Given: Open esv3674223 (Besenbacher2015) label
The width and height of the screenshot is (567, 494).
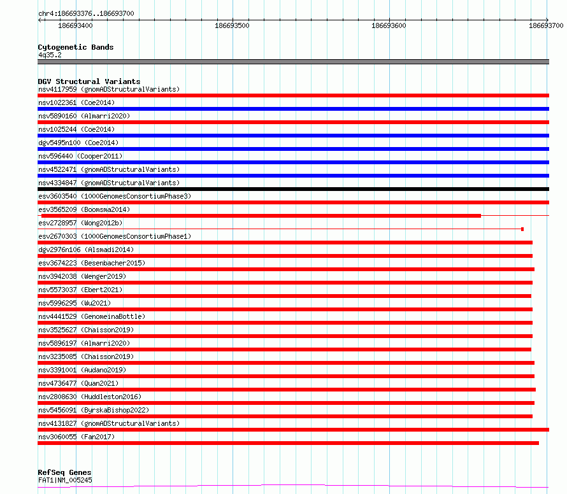Looking at the screenshot, I should (92, 263).
